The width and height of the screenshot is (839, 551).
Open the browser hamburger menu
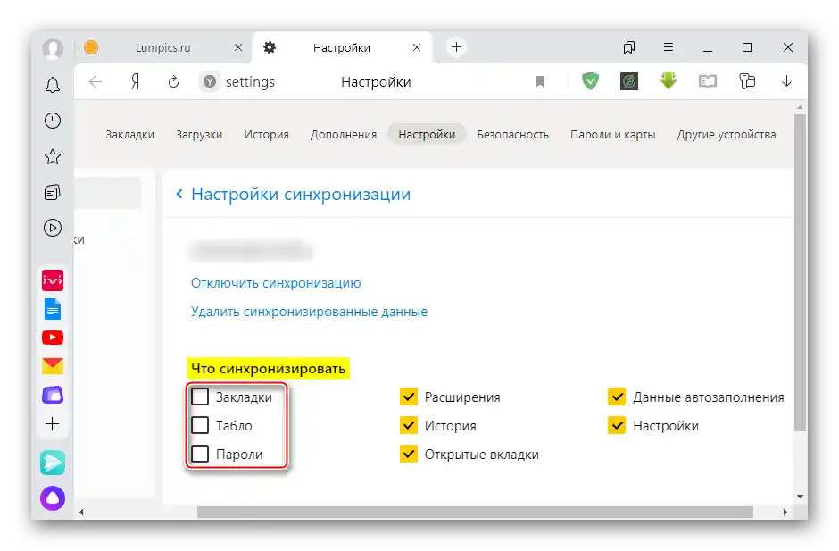click(669, 47)
